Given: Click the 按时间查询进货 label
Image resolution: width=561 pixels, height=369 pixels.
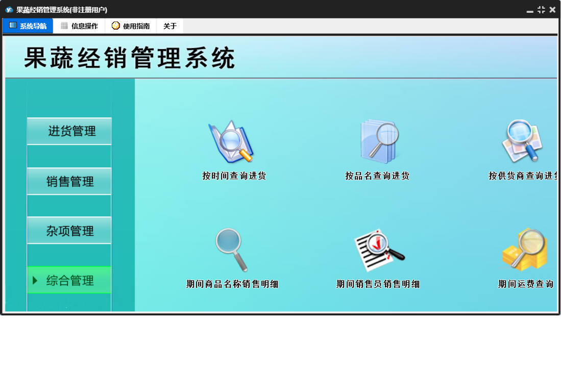Looking at the screenshot, I should pos(234,176).
